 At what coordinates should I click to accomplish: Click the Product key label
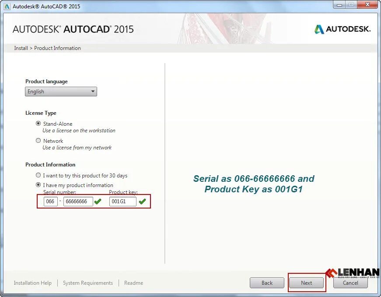[x=123, y=192]
